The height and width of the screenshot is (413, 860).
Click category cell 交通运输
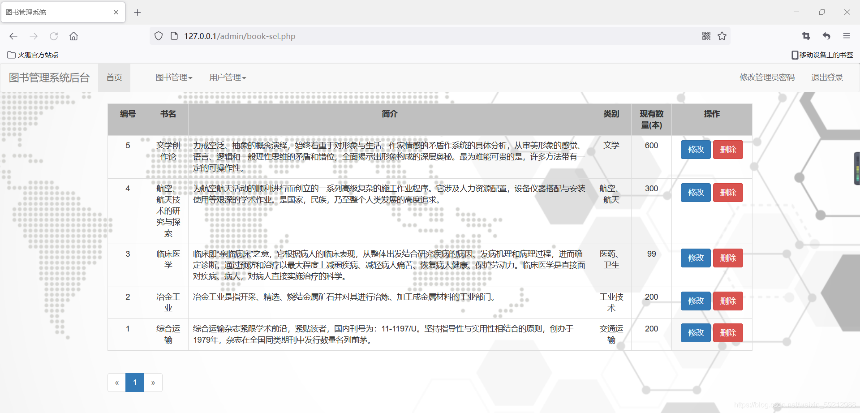[x=611, y=334]
